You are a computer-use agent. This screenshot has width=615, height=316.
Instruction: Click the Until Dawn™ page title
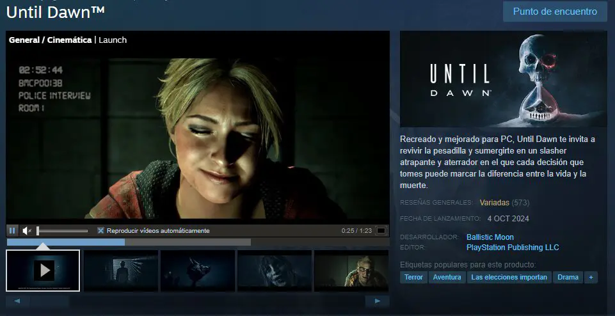tap(55, 12)
